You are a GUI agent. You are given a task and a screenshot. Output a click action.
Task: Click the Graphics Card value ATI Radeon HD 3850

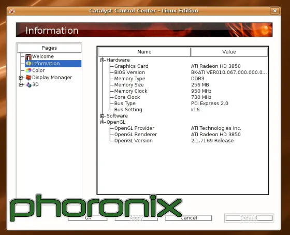(215, 66)
